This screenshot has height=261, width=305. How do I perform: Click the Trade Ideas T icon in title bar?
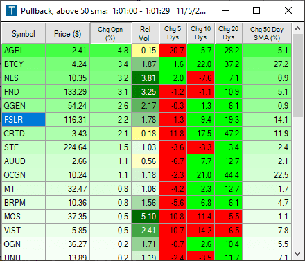click(12, 10)
